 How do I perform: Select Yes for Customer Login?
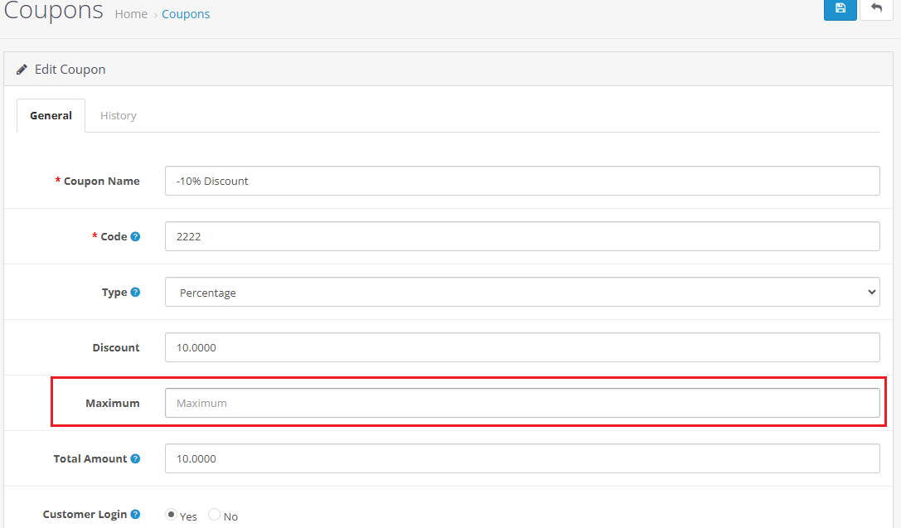(x=171, y=515)
